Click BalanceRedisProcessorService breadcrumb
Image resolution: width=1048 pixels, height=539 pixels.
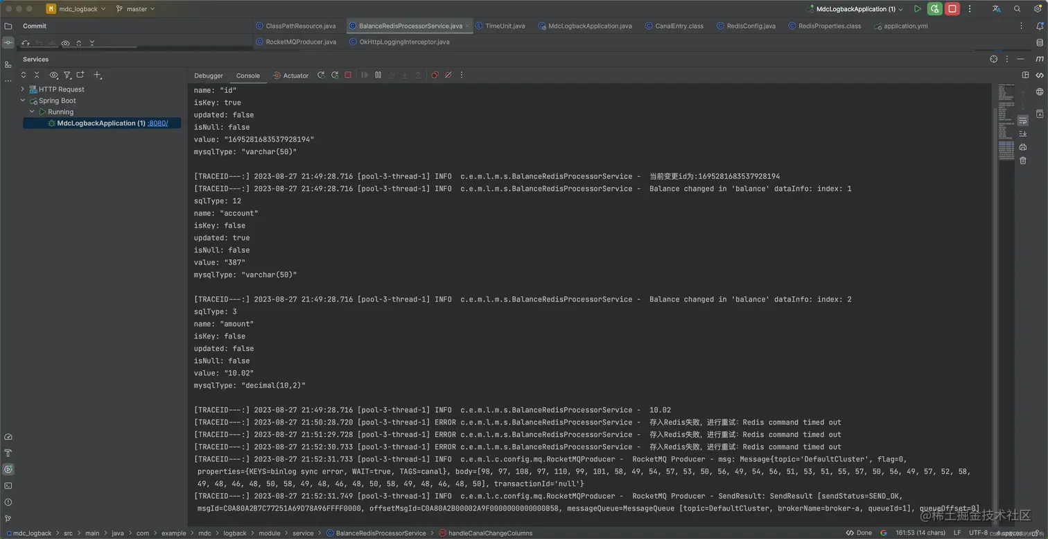376,533
